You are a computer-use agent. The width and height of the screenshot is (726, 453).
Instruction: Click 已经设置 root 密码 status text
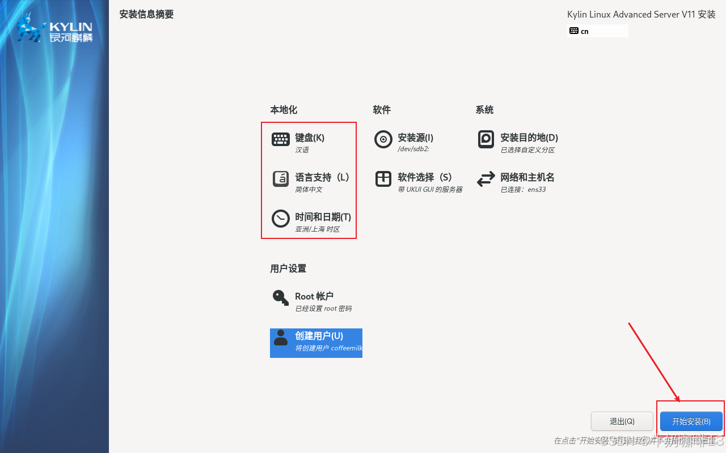click(x=323, y=309)
